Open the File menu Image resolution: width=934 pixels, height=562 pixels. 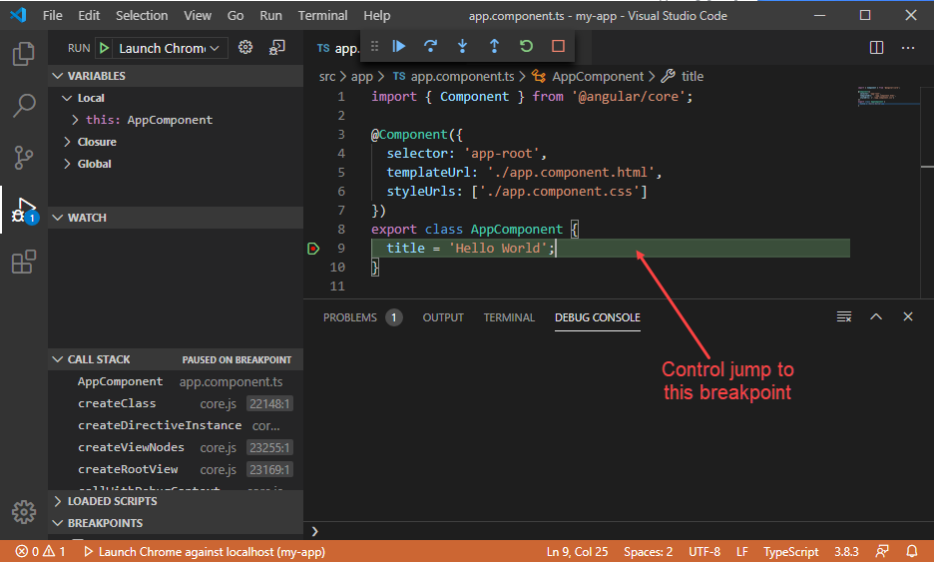coord(53,16)
